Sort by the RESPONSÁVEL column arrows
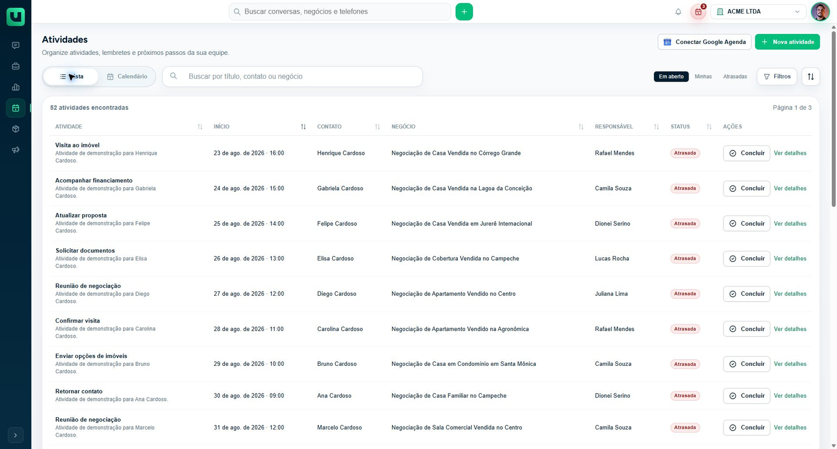The width and height of the screenshot is (837, 449). pyautogui.click(x=657, y=126)
